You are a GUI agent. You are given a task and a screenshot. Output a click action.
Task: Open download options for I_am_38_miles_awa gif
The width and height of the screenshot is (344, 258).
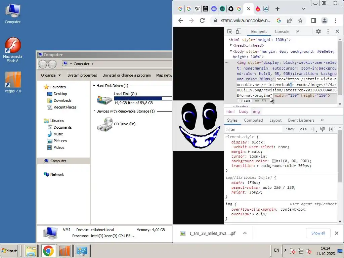(x=245, y=233)
